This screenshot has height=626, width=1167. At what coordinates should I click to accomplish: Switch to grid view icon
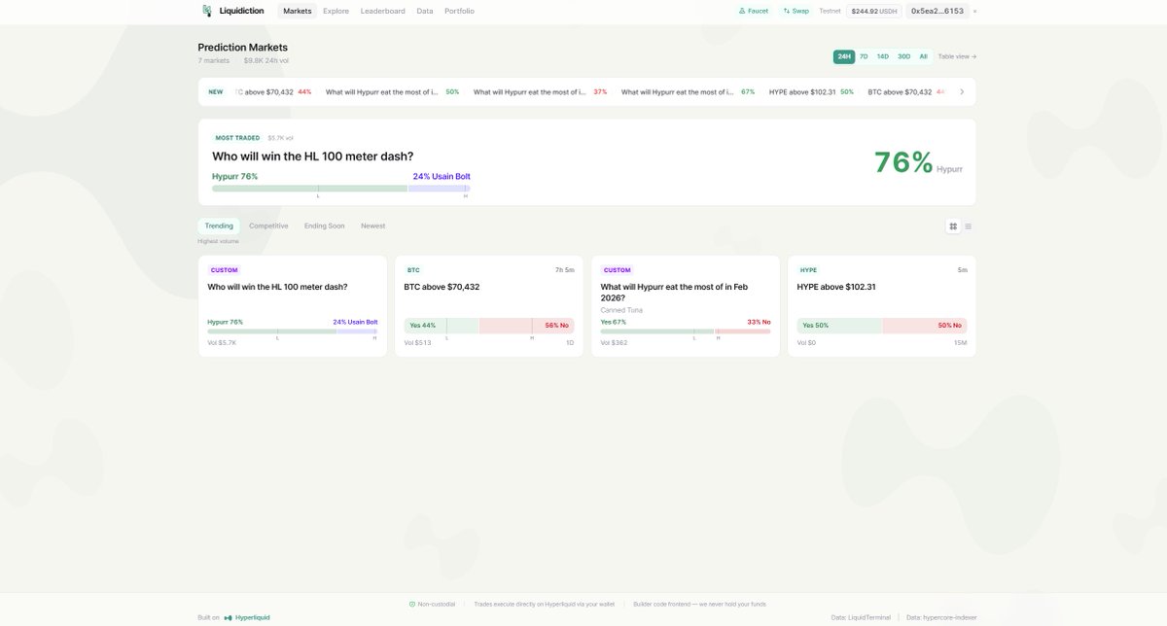953,226
